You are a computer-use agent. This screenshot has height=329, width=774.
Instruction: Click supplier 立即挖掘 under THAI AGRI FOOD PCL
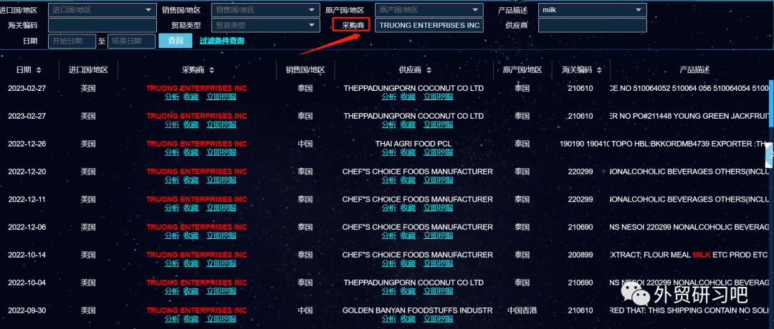439,152
